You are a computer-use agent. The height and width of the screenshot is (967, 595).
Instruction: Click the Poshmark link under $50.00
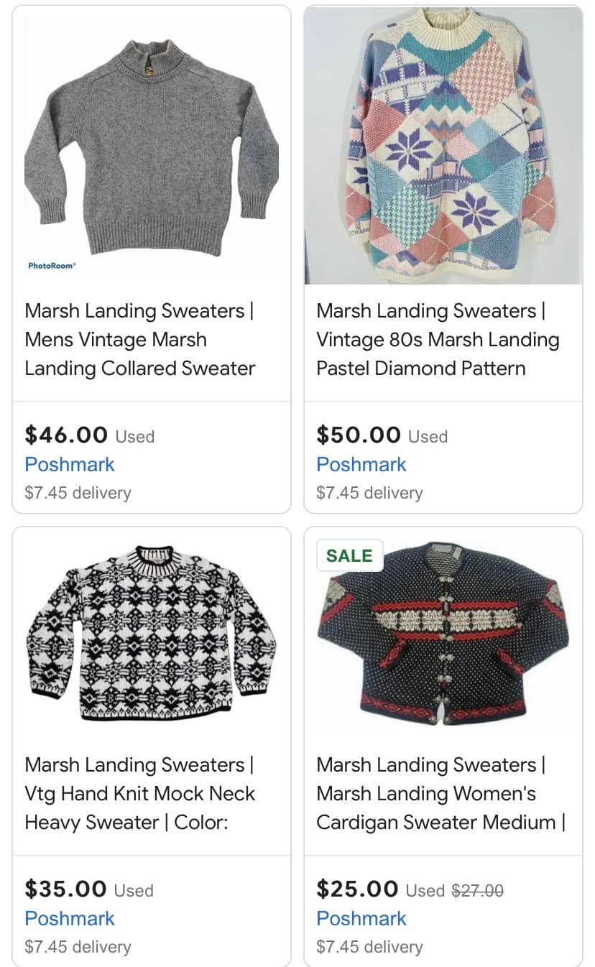(x=361, y=464)
